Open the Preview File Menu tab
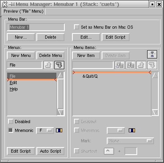This screenshot has width=164, height=163. coord(24,12)
